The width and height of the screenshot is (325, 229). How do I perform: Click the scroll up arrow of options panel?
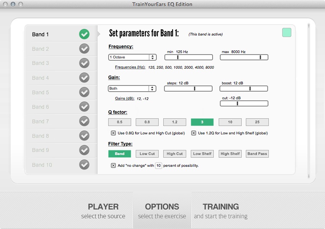tap(309, 26)
